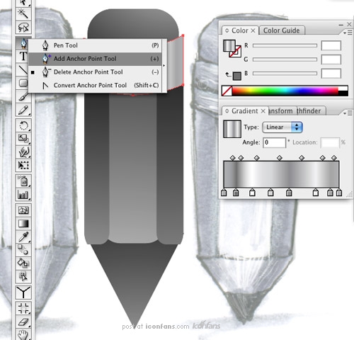
Task: Choose the Column Graph tool
Action: 23,195
